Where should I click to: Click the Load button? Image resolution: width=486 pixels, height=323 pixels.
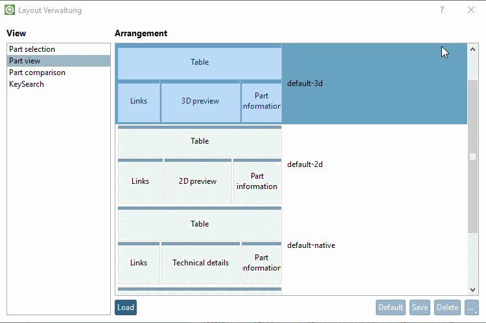click(x=126, y=307)
